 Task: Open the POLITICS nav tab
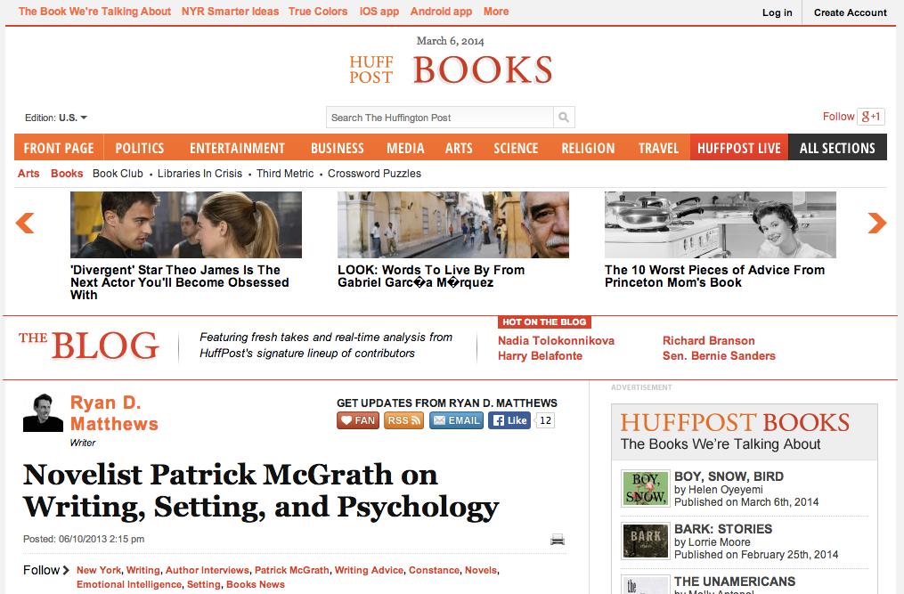pyautogui.click(x=140, y=148)
